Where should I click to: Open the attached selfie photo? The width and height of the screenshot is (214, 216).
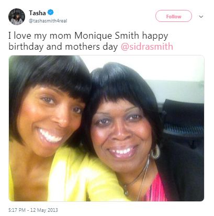point(106,128)
